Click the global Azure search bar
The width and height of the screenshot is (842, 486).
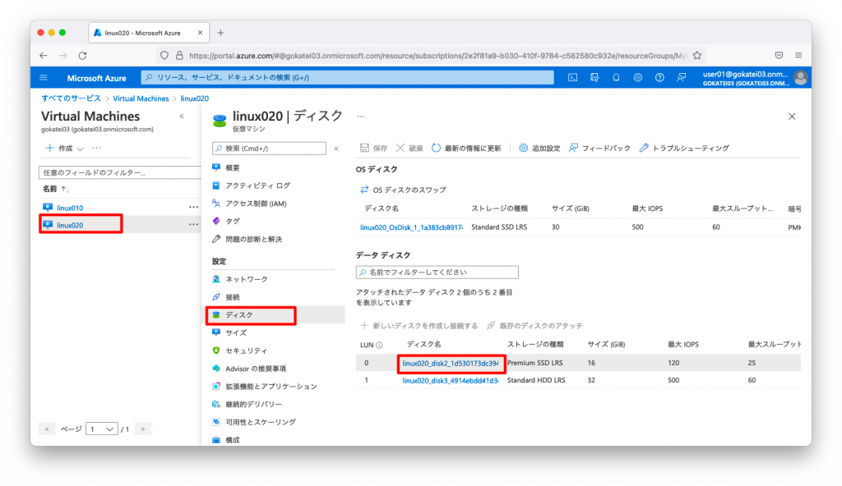(x=348, y=78)
